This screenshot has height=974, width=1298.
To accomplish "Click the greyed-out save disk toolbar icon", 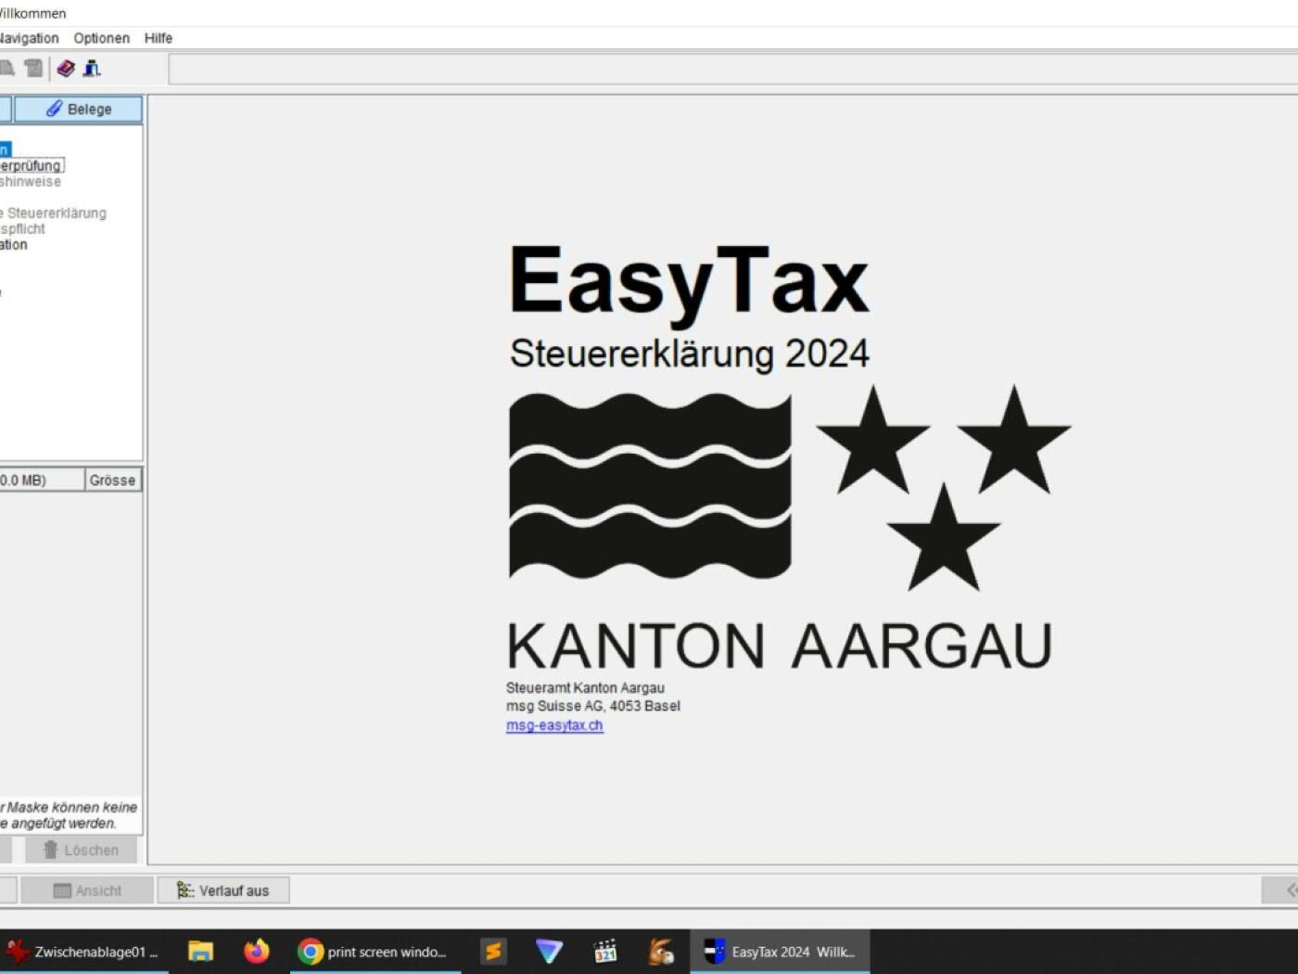I will tap(33, 69).
